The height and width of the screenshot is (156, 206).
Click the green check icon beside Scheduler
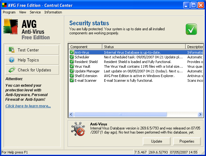[72, 57]
